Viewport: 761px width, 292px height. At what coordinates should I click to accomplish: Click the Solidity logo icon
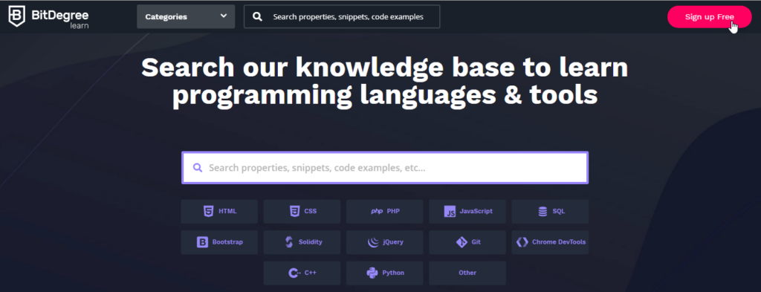click(289, 242)
